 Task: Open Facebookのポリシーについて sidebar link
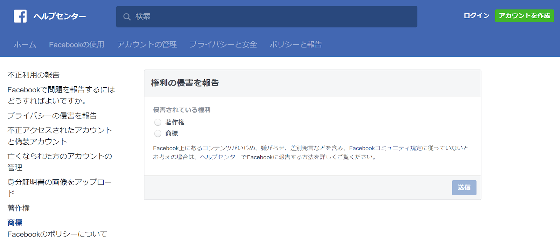click(57, 234)
